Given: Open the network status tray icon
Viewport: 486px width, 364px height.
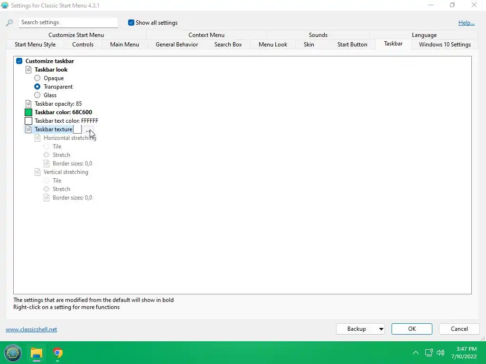Looking at the screenshot, I should pyautogui.click(x=429, y=353).
